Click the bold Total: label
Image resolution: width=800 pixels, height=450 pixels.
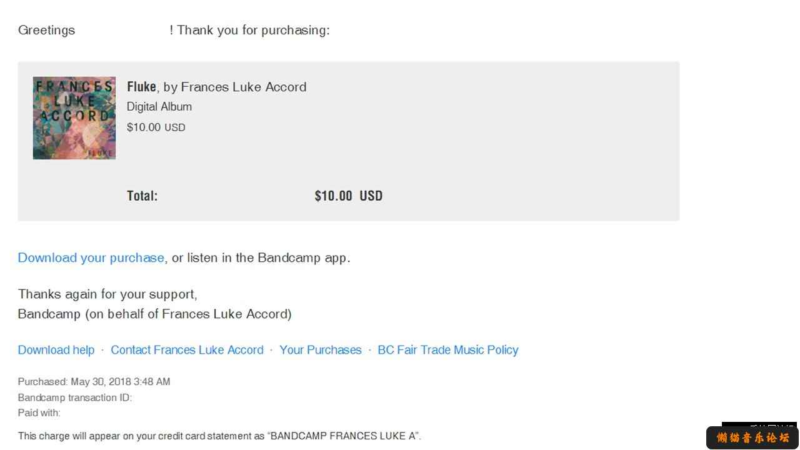(142, 196)
